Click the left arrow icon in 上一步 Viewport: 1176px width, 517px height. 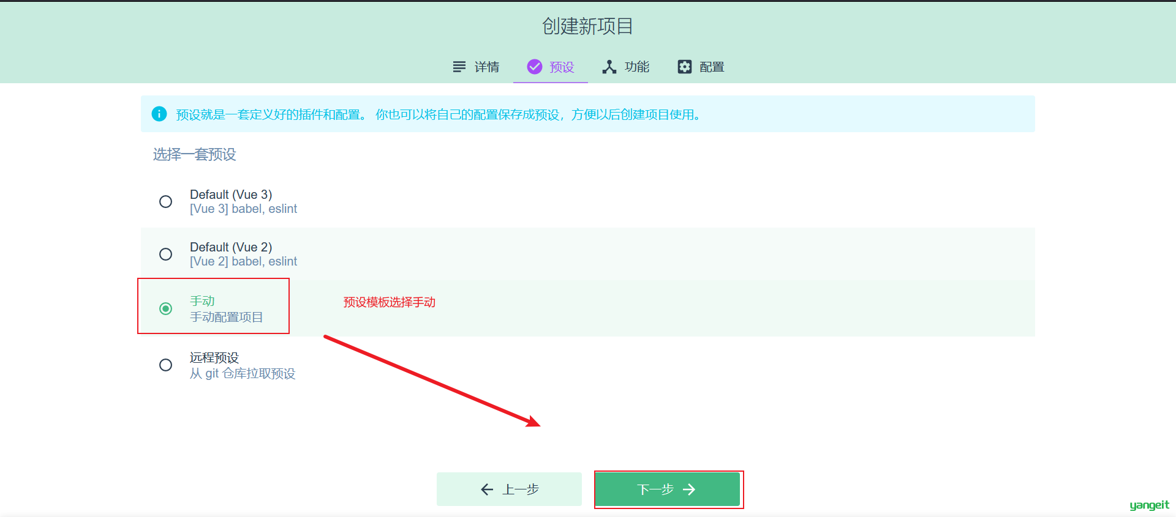tap(487, 489)
